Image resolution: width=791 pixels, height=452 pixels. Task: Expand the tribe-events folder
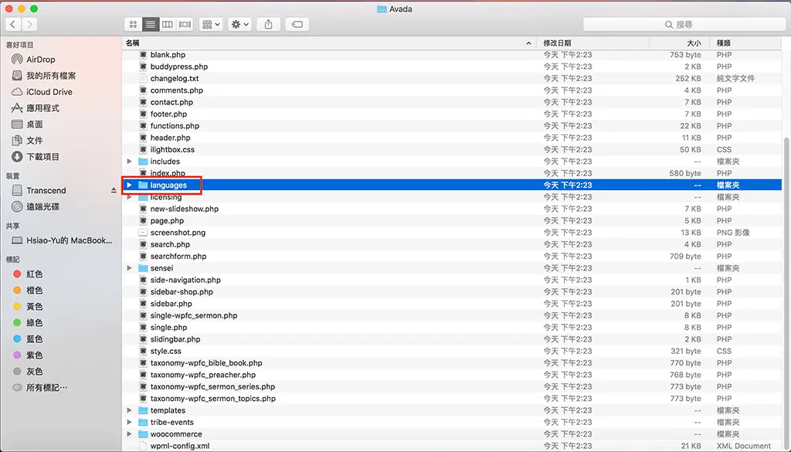[x=130, y=422]
